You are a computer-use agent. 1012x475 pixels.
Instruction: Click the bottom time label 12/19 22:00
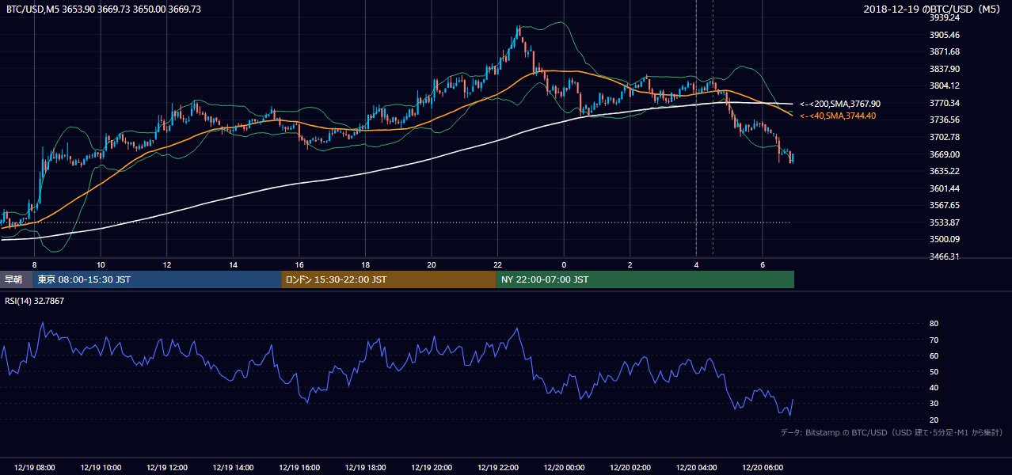coord(497,468)
